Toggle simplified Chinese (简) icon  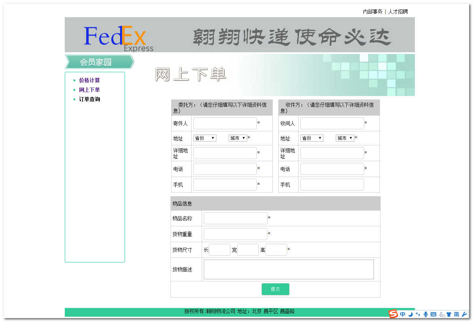point(457,314)
